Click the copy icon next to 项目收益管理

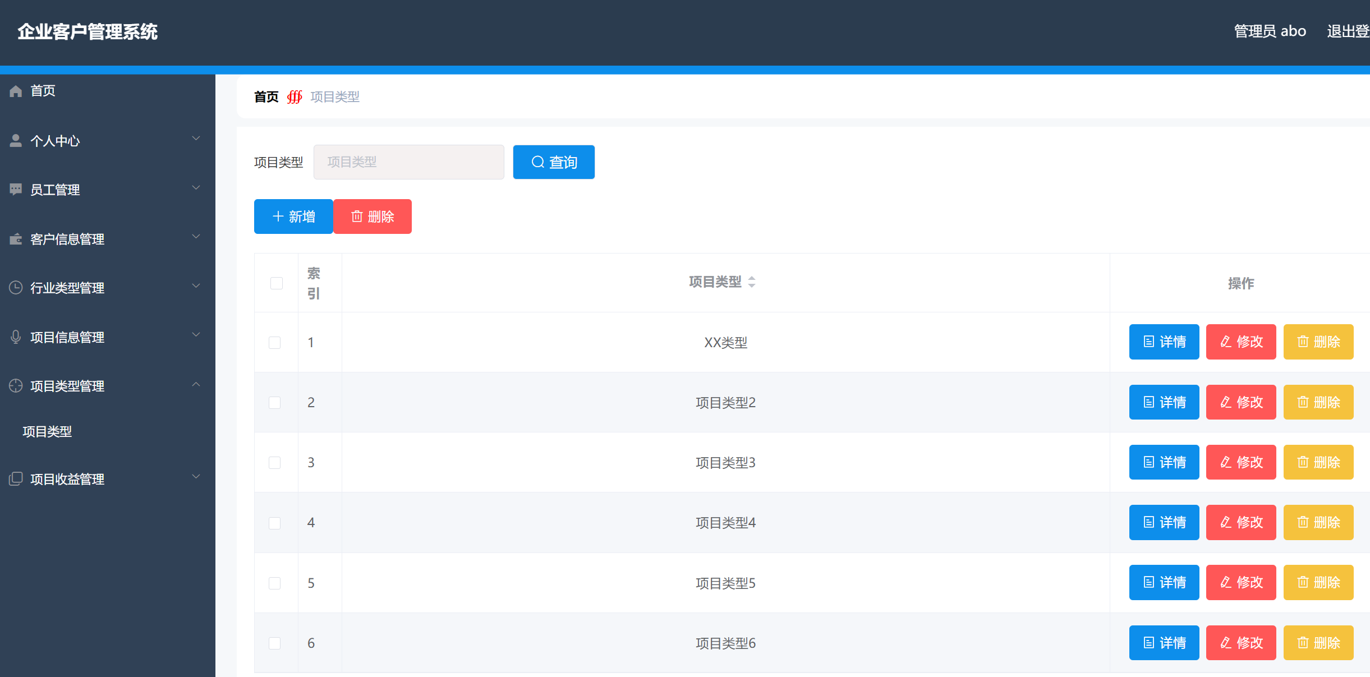click(16, 479)
